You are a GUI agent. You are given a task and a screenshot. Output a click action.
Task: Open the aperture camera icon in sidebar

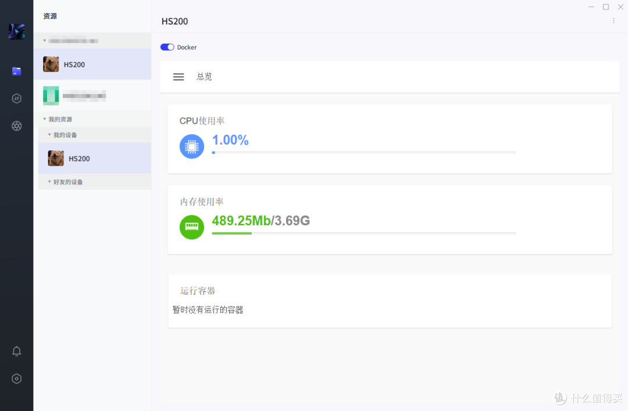coord(16,126)
